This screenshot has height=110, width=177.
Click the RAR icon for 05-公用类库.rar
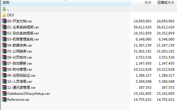coord(4,51)
